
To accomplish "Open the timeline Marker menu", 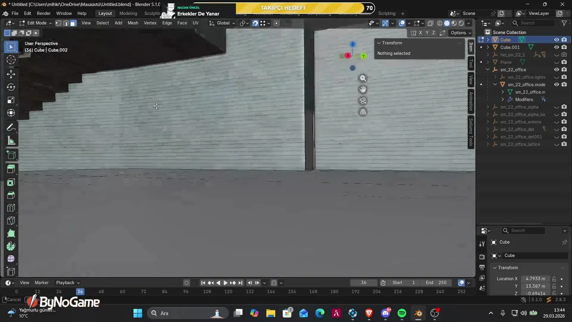I will (x=42, y=283).
